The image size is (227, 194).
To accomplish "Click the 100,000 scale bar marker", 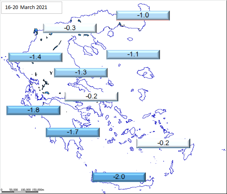I will pos(26,190).
